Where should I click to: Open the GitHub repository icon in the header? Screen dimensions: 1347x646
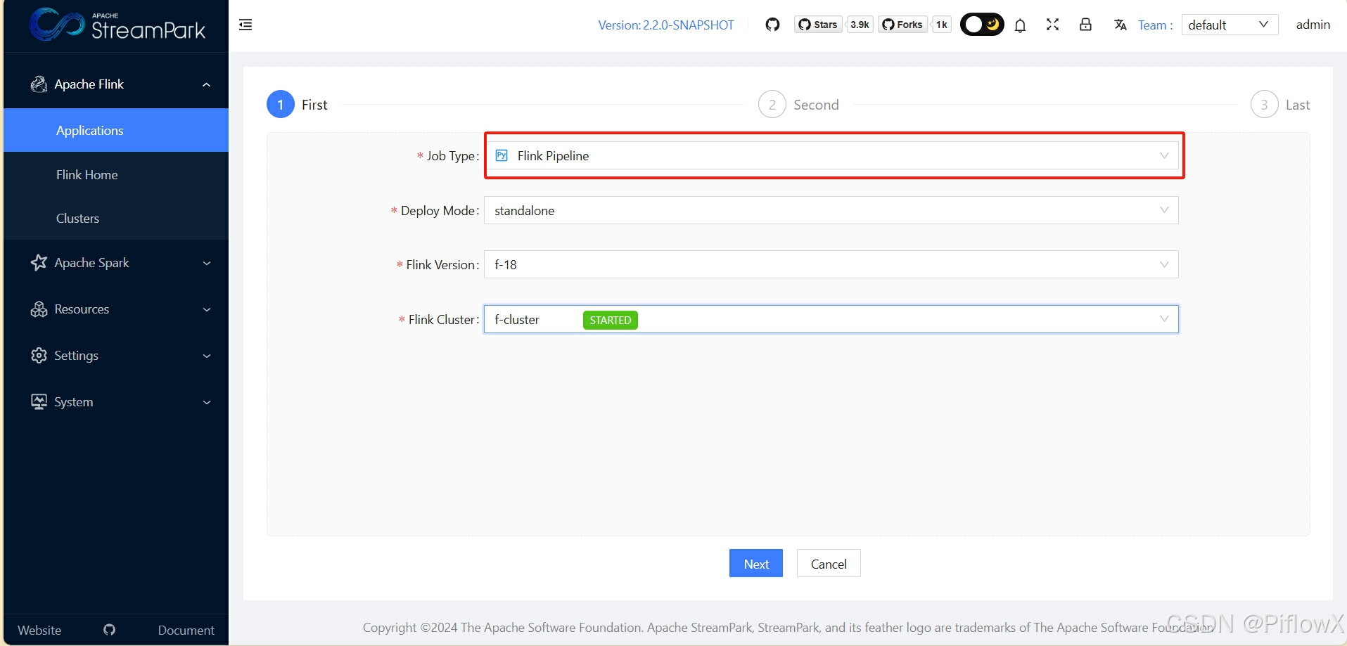tap(772, 25)
